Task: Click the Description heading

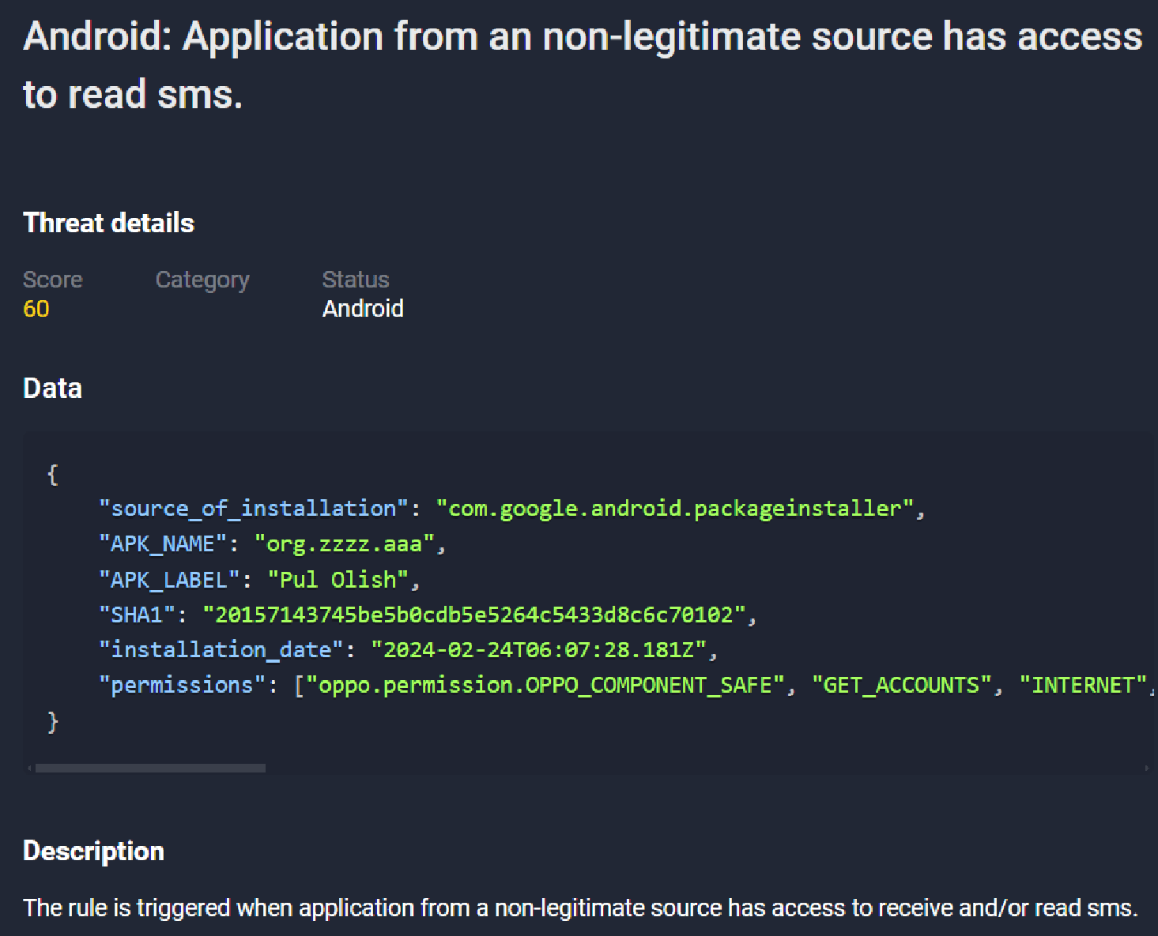Action: pos(94,851)
